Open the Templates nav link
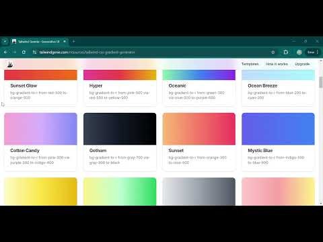Image resolution: width=323 pixels, height=242 pixels. pos(250,64)
